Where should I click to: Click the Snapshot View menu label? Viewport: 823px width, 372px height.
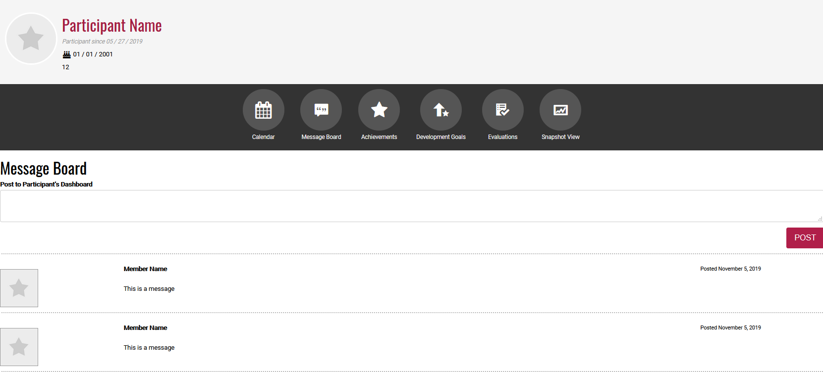(x=560, y=137)
